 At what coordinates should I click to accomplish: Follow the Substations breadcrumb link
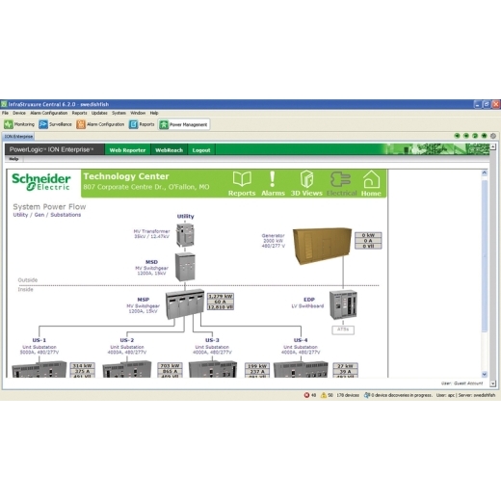tap(66, 215)
